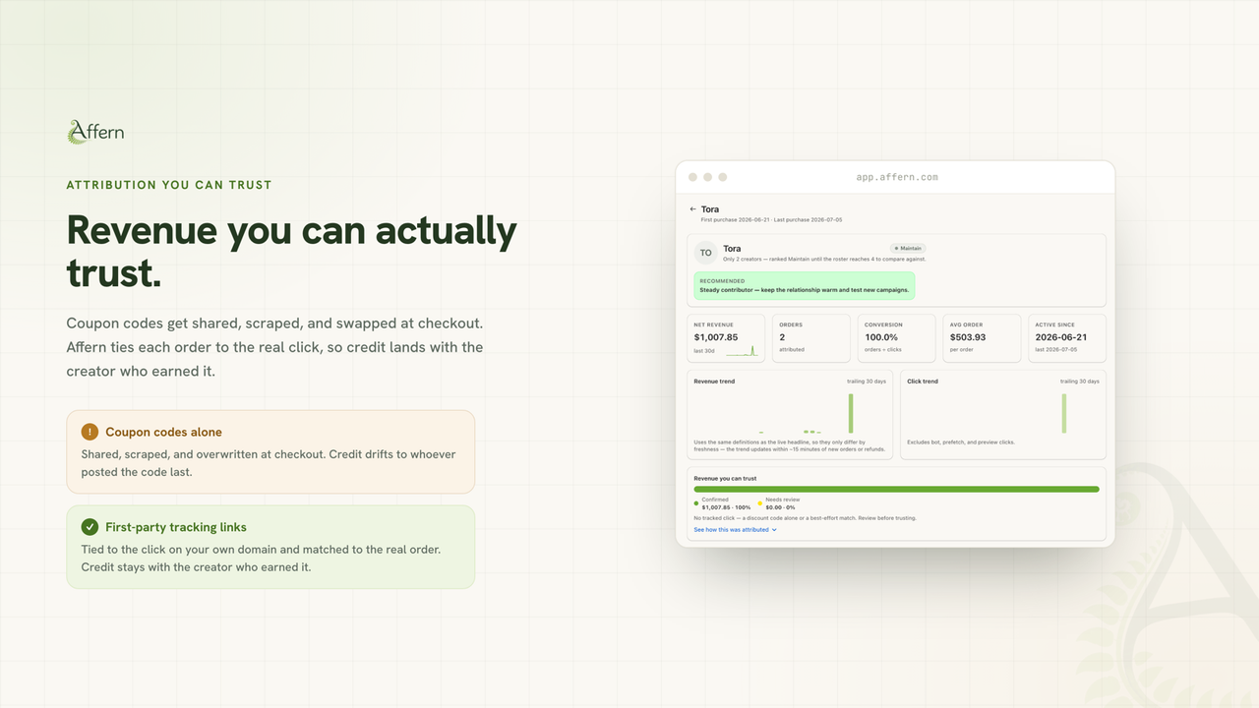Click the 'Revenue you can trust' section title
This screenshot has height=708, width=1259.
[725, 478]
